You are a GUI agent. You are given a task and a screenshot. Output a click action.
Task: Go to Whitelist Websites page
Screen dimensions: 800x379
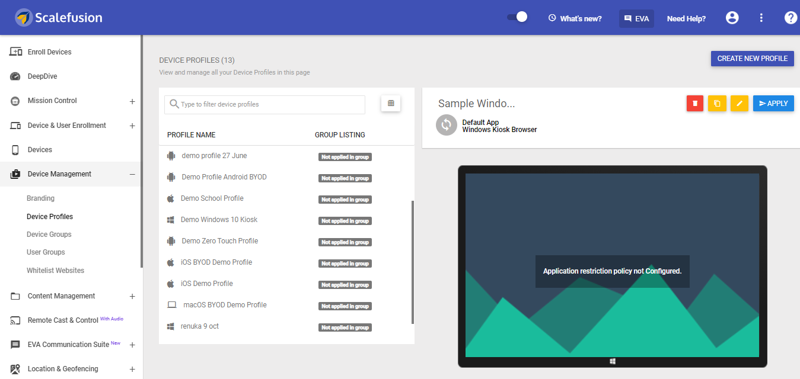[x=56, y=271]
